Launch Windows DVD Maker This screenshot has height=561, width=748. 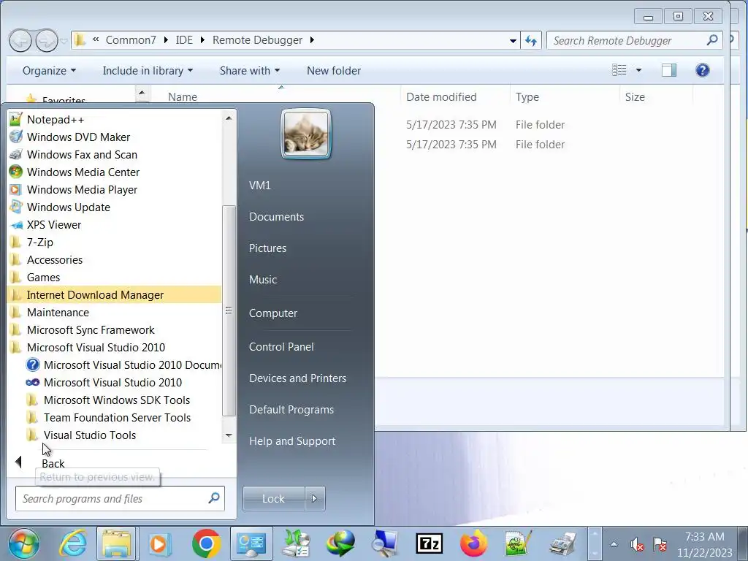(78, 137)
